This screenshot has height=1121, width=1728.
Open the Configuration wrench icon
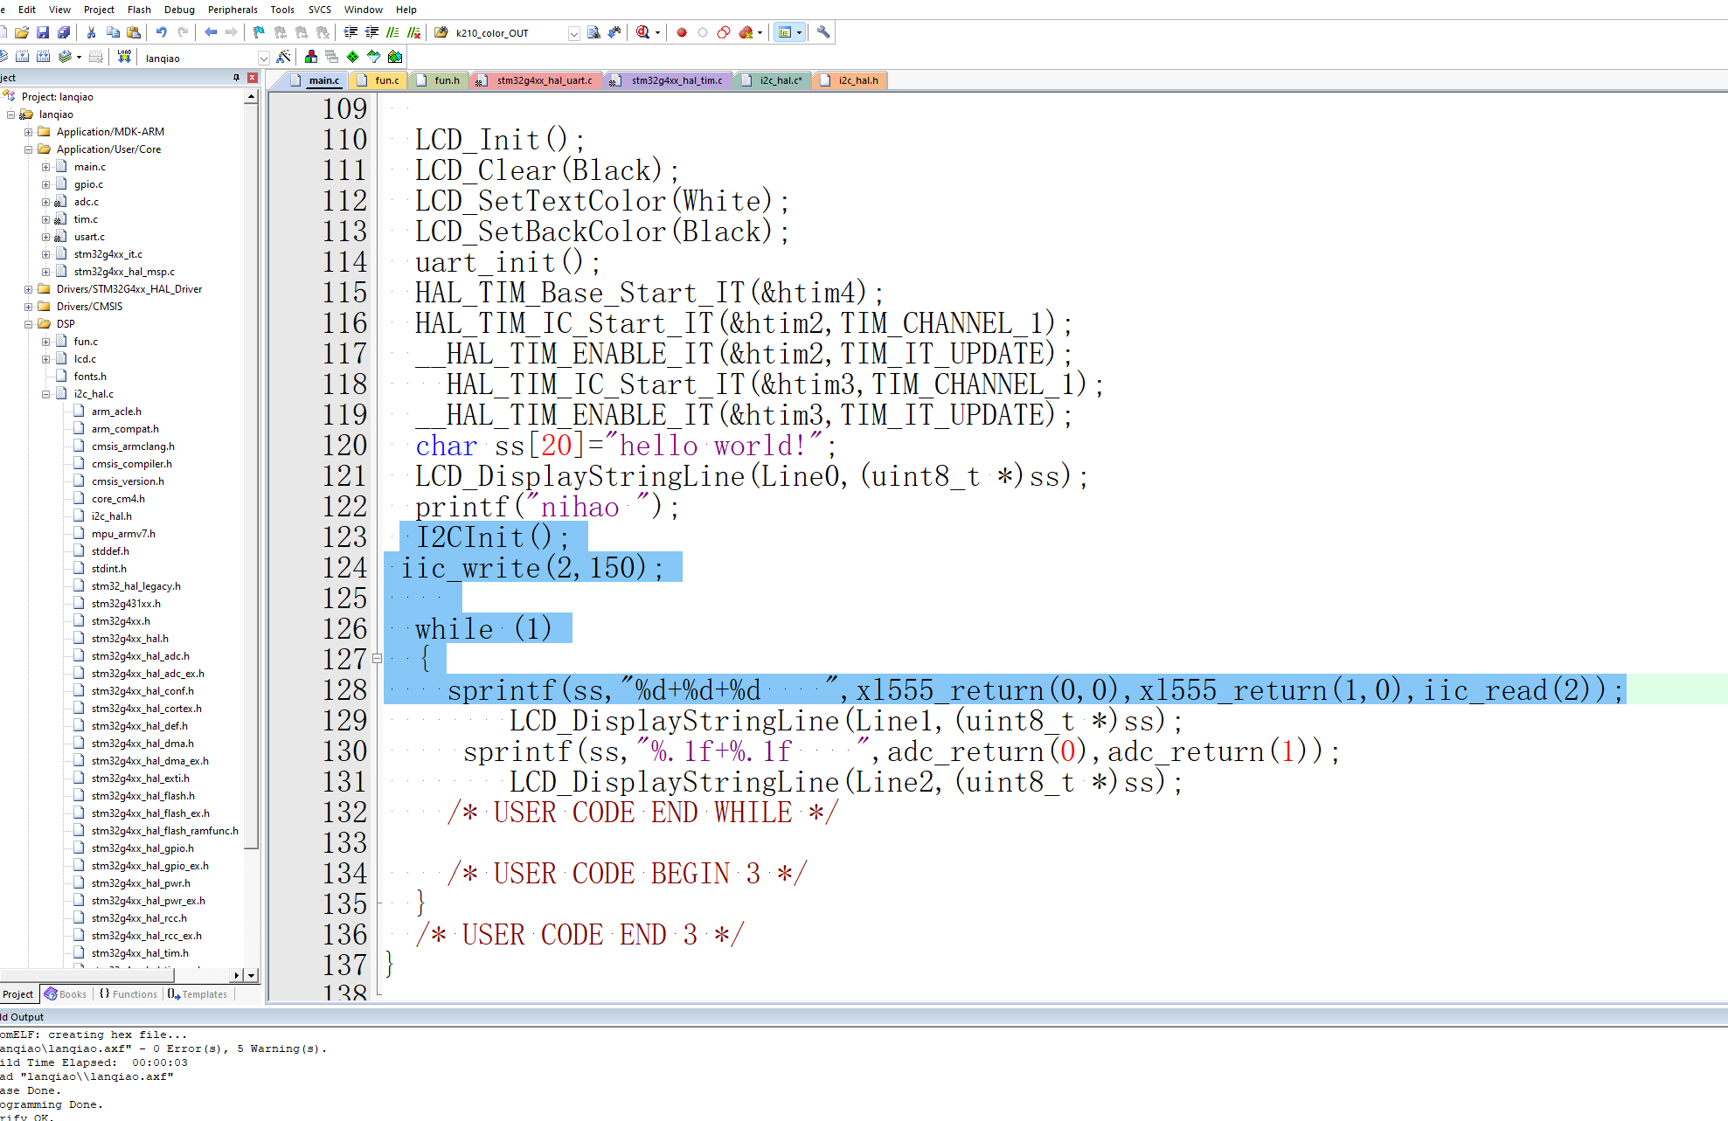[x=823, y=32]
